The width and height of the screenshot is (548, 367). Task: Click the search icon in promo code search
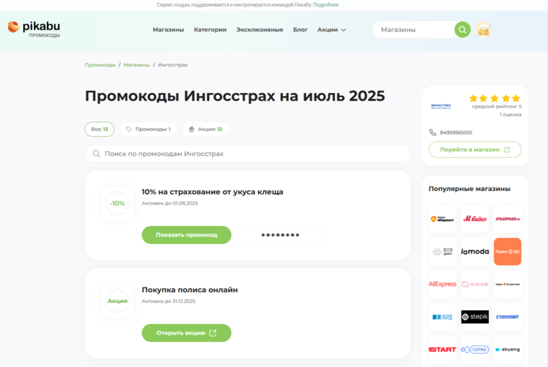click(96, 154)
